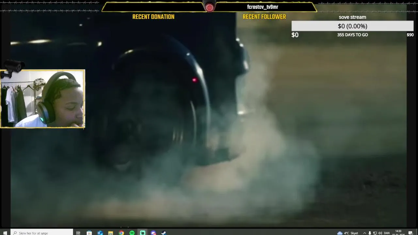Open the network status tray icon
418x235 pixels.
375,233
